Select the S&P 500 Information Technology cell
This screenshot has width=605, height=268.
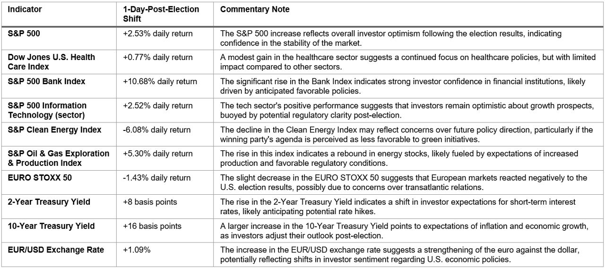pos(47,110)
